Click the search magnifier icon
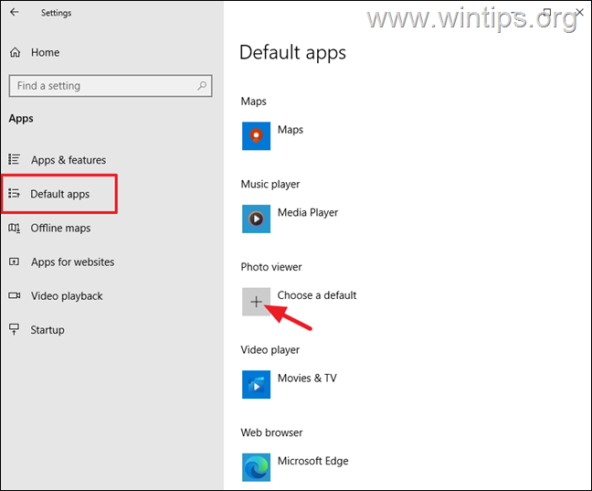This screenshot has height=491, width=592. pos(202,86)
